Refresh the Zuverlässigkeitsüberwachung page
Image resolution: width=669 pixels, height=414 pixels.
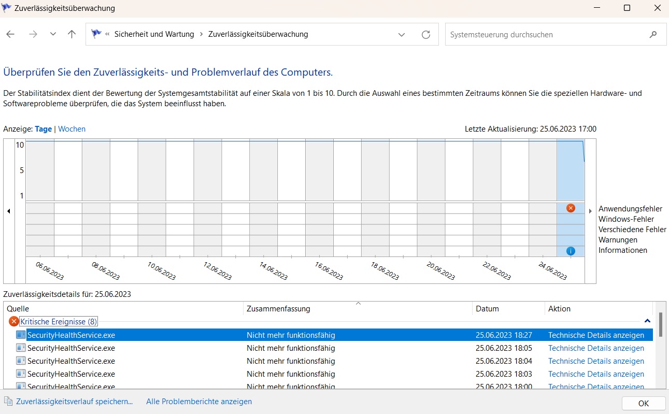[x=426, y=35]
